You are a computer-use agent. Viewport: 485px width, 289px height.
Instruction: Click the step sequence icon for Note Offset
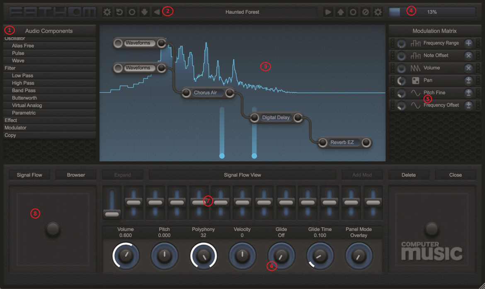point(415,56)
